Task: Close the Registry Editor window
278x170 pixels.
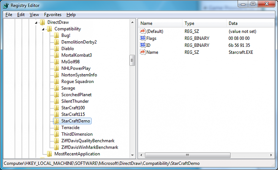Action: (267, 4)
